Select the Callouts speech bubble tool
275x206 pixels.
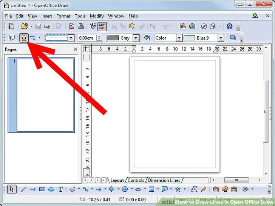165,189
